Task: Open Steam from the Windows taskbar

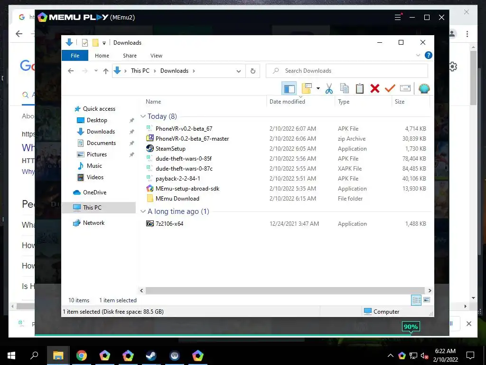Action: pos(151,355)
